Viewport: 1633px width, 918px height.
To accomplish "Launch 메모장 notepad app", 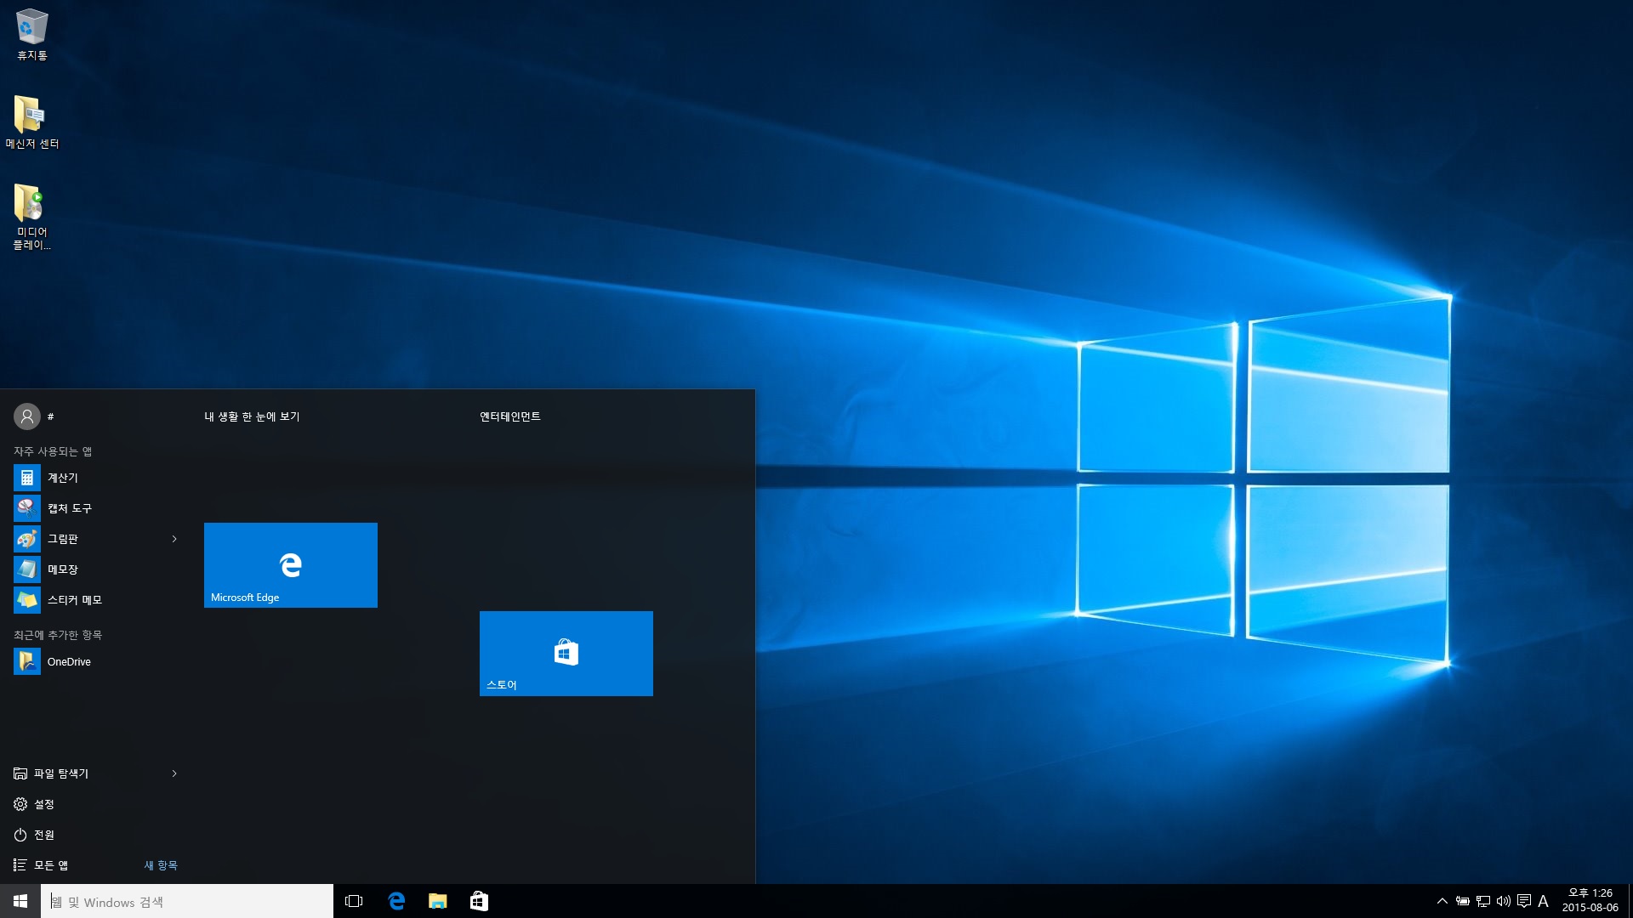I will (95, 569).
